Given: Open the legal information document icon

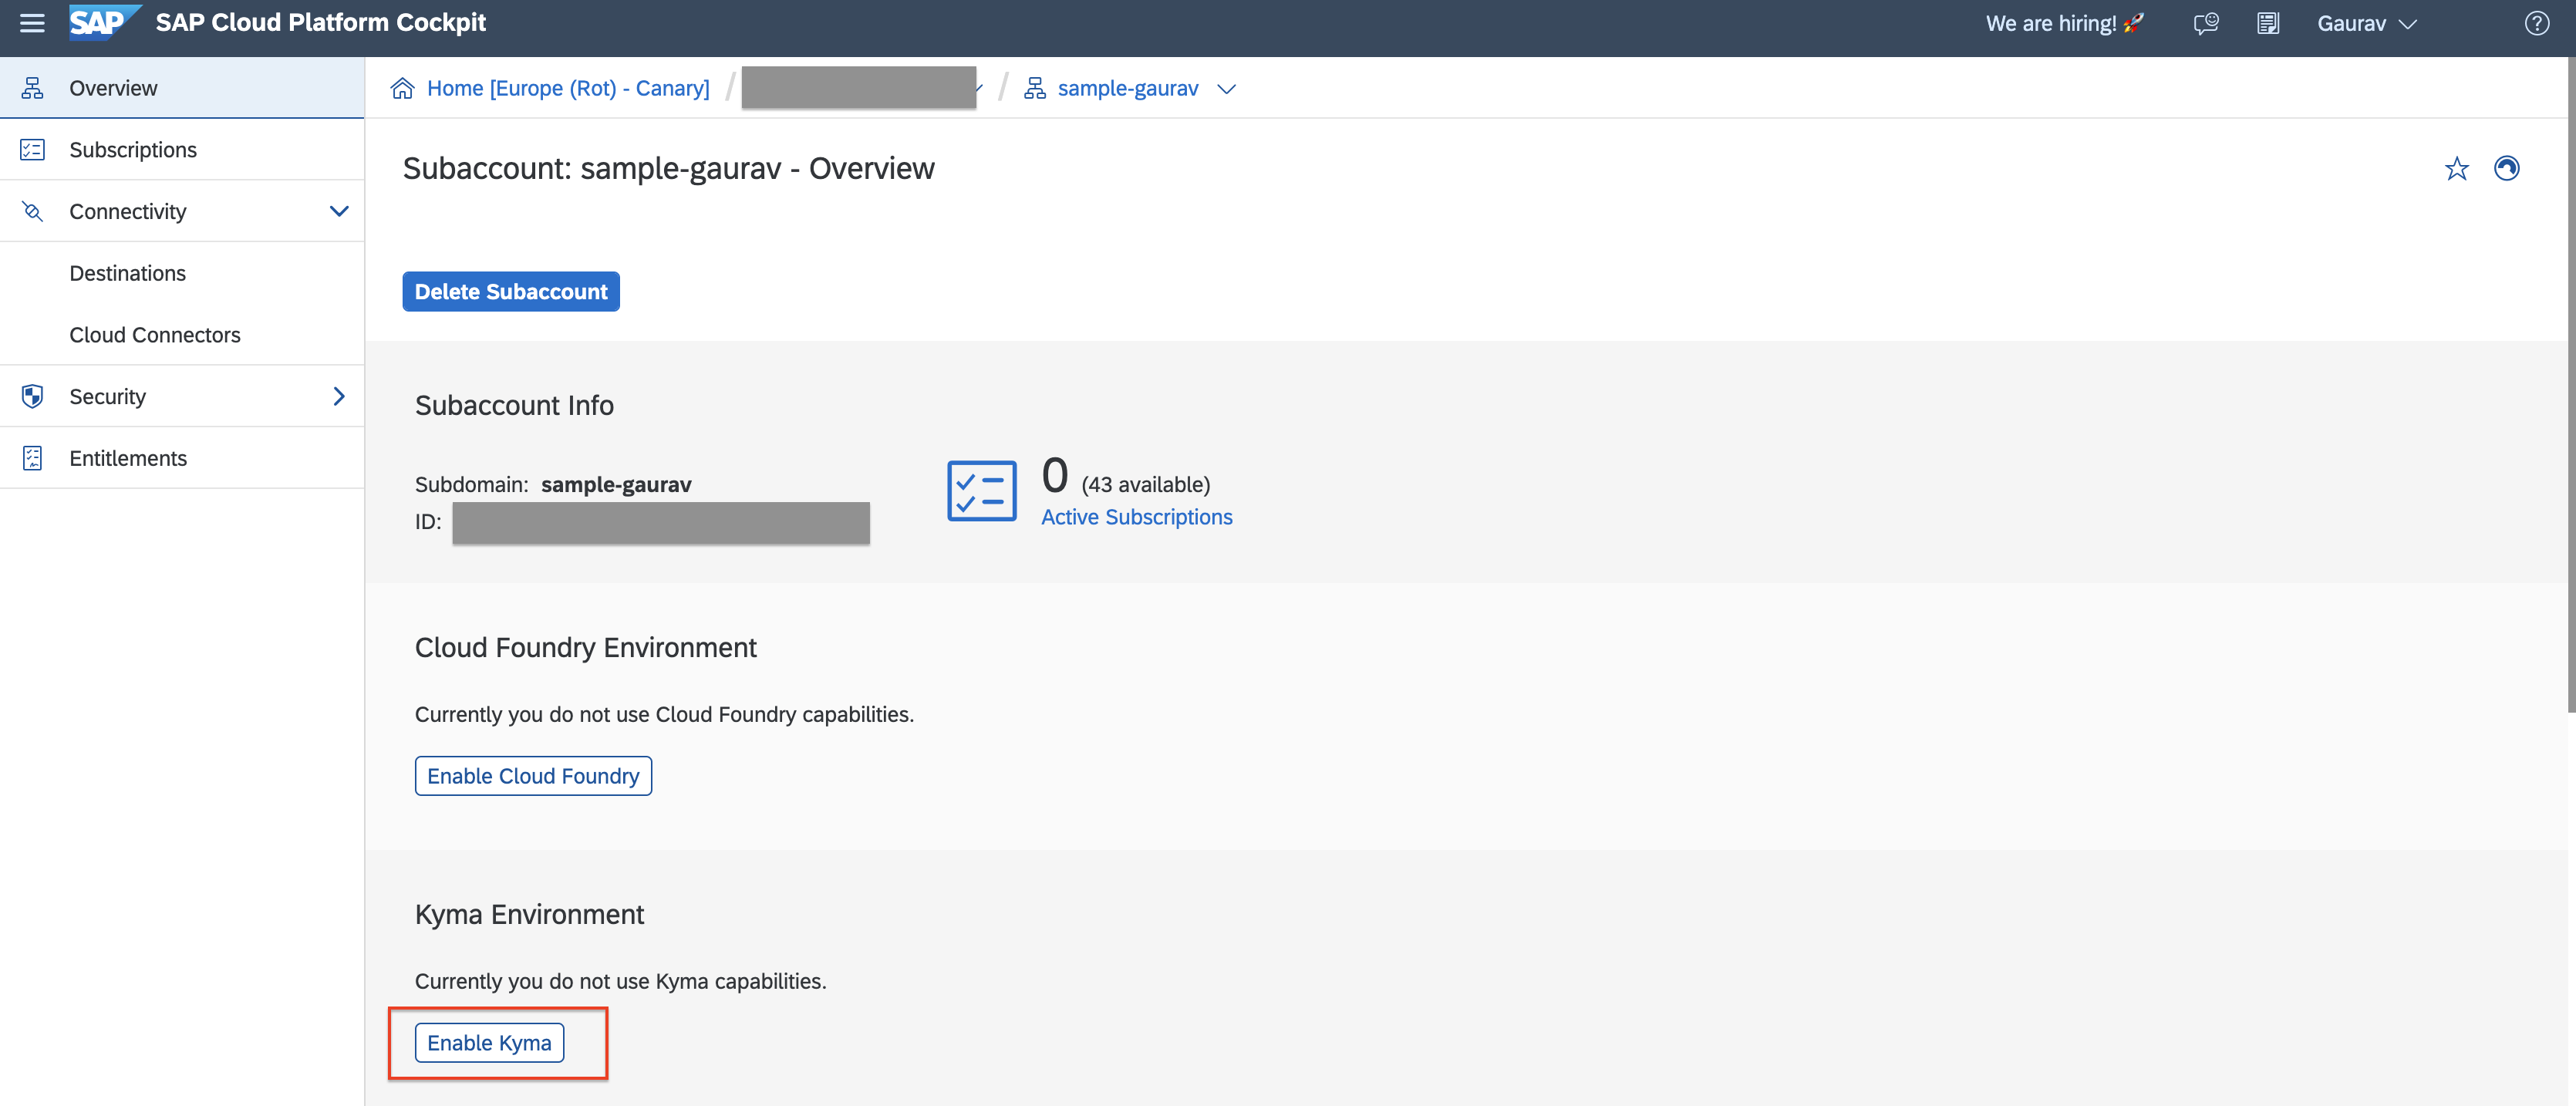Looking at the screenshot, I should pos(2268,23).
